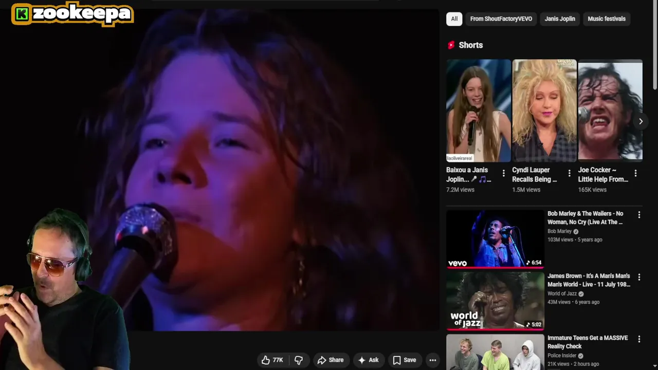
Task: Open options for Immature Teens Reality Check video
Action: pos(639,339)
